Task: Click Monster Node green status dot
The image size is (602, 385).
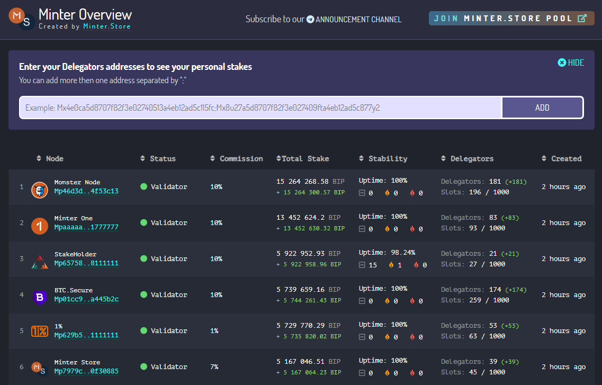Action: point(143,186)
